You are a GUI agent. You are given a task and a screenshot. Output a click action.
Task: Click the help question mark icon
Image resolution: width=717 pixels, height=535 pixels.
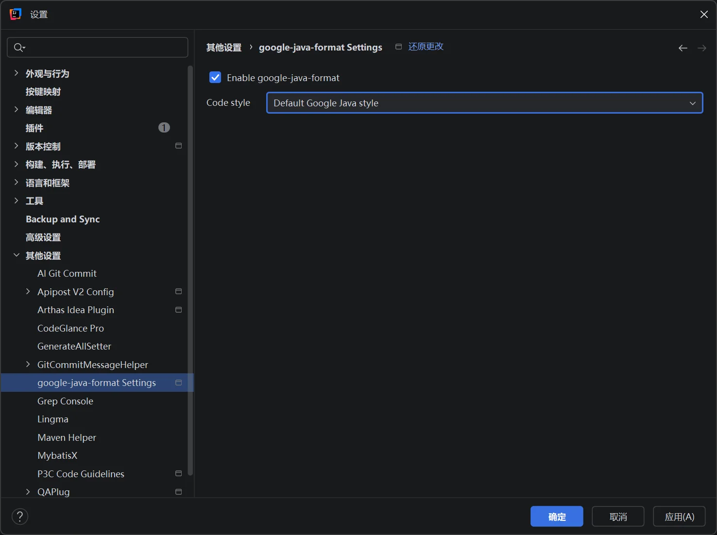[x=20, y=517]
